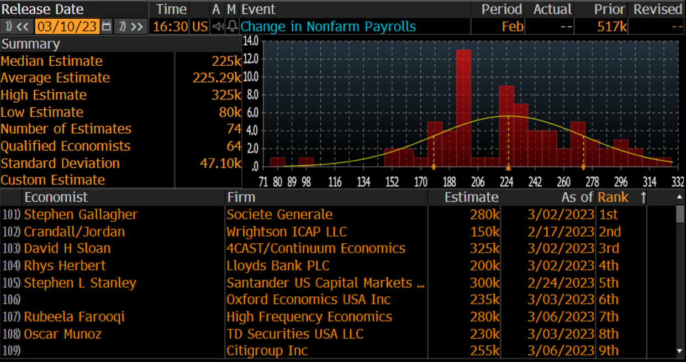686x362 pixels.
Task: Set an alert with the bell icon
Action: (x=233, y=27)
